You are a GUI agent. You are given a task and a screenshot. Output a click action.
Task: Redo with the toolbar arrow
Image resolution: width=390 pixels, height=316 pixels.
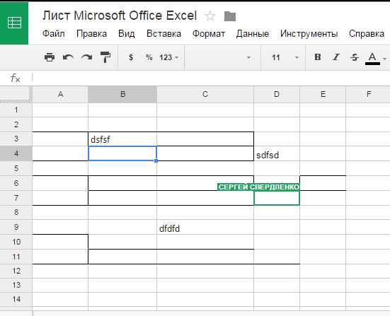point(86,57)
